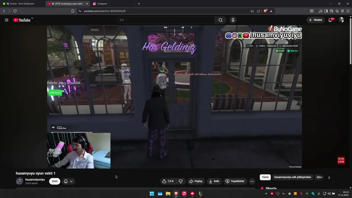Screen dimensions: 352x198
Task: Click the video title husamyuyu oyun vakti 1
Action: pos(35,173)
